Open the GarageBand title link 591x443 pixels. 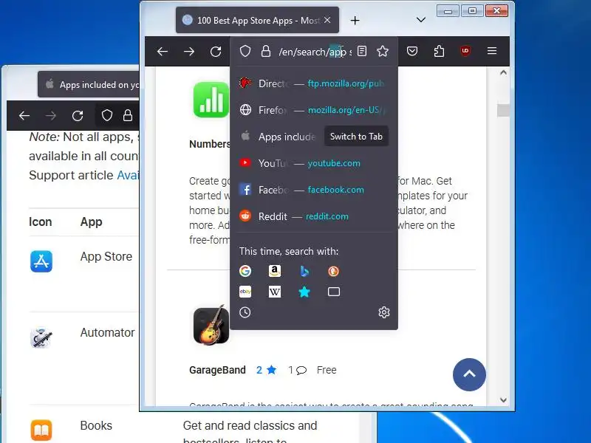click(x=217, y=371)
